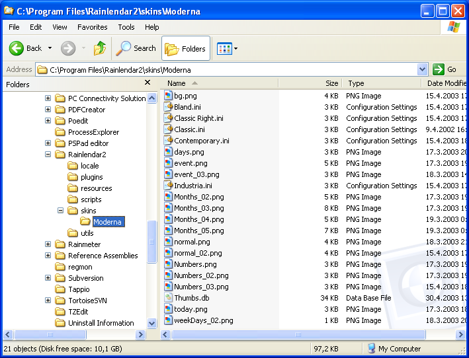The height and width of the screenshot is (358, 469).
Task: Select the today.png file icon
Action: (169, 309)
